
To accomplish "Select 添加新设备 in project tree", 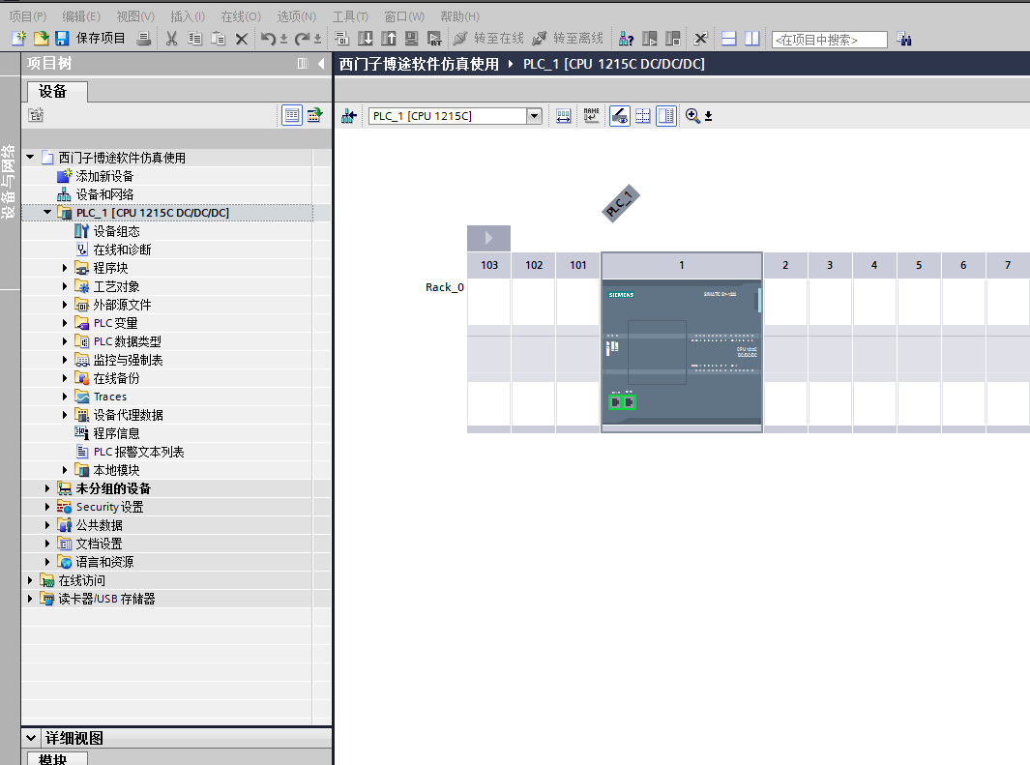I will [104, 176].
